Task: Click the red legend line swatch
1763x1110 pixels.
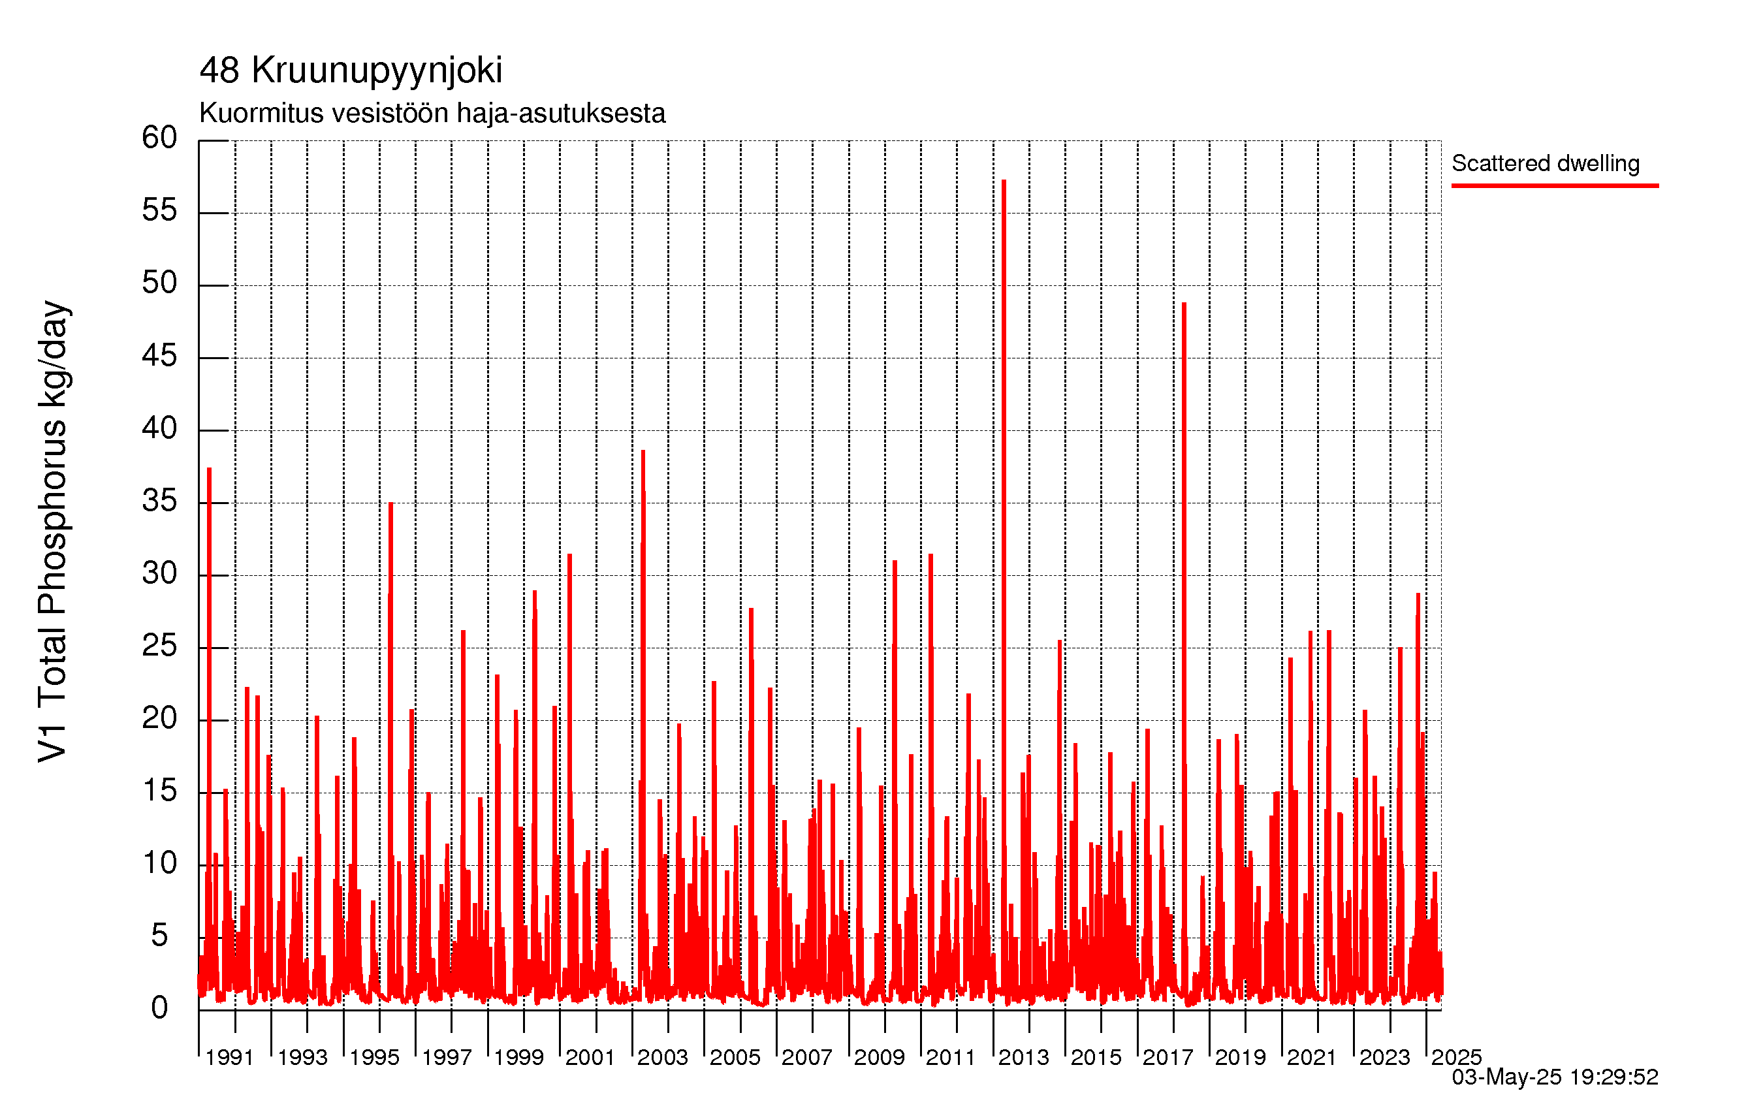Action: tap(1555, 186)
